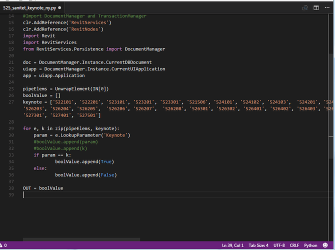The width and height of the screenshot is (335, 250).
Task: Place cursor on the OUT = boolValue line
Action: pyautogui.click(x=43, y=188)
